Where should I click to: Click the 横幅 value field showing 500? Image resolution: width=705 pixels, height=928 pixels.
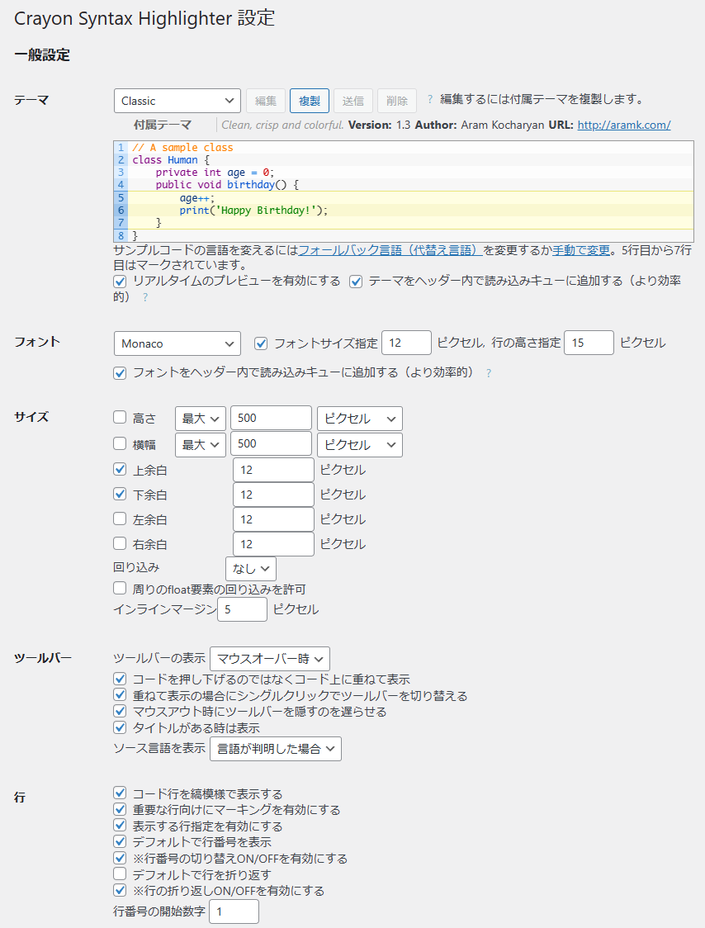pyautogui.click(x=271, y=443)
